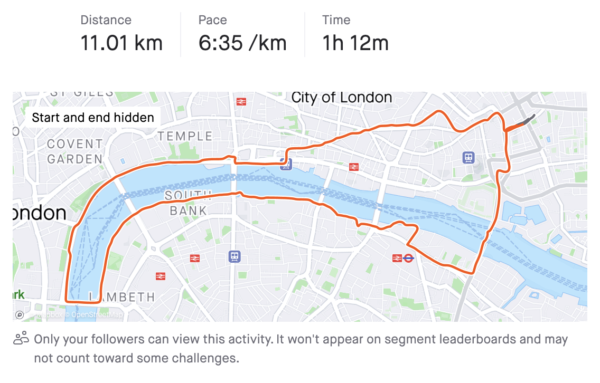Image resolution: width=600 pixels, height=383 pixels.
Task: Click the followers icon beside the privacy note
Action: pyautogui.click(x=21, y=339)
